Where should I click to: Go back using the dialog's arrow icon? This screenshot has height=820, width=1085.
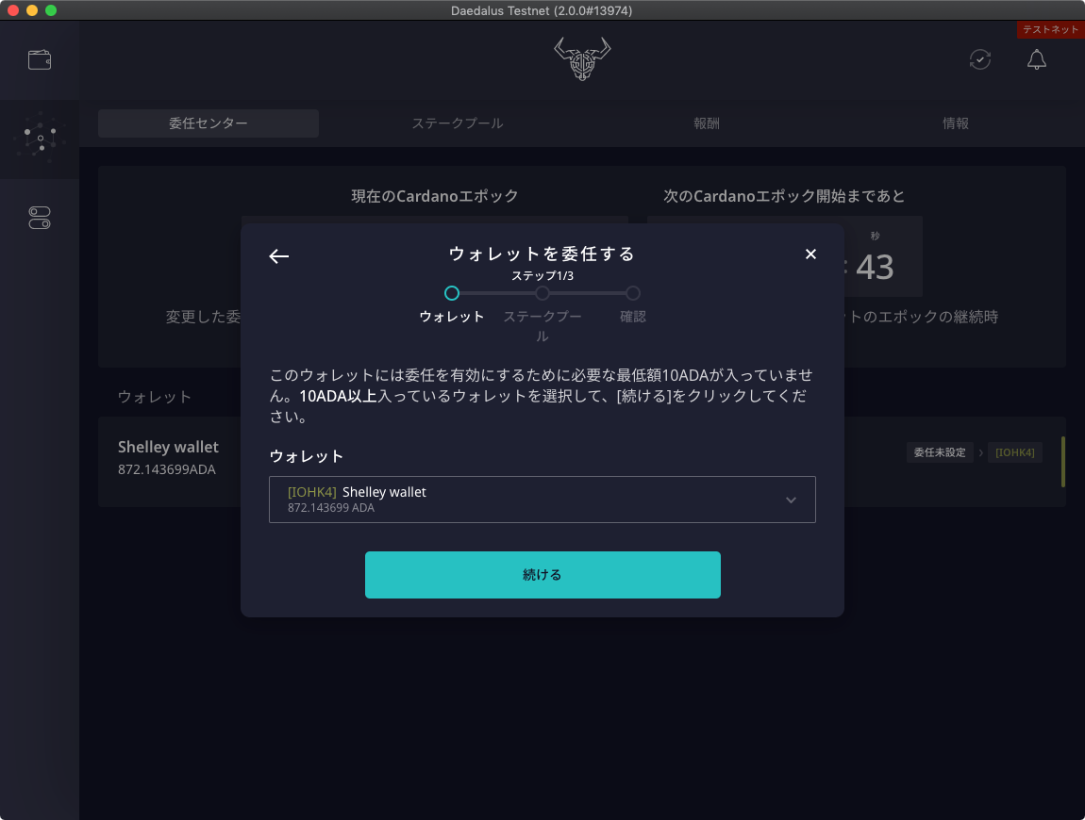pos(278,255)
